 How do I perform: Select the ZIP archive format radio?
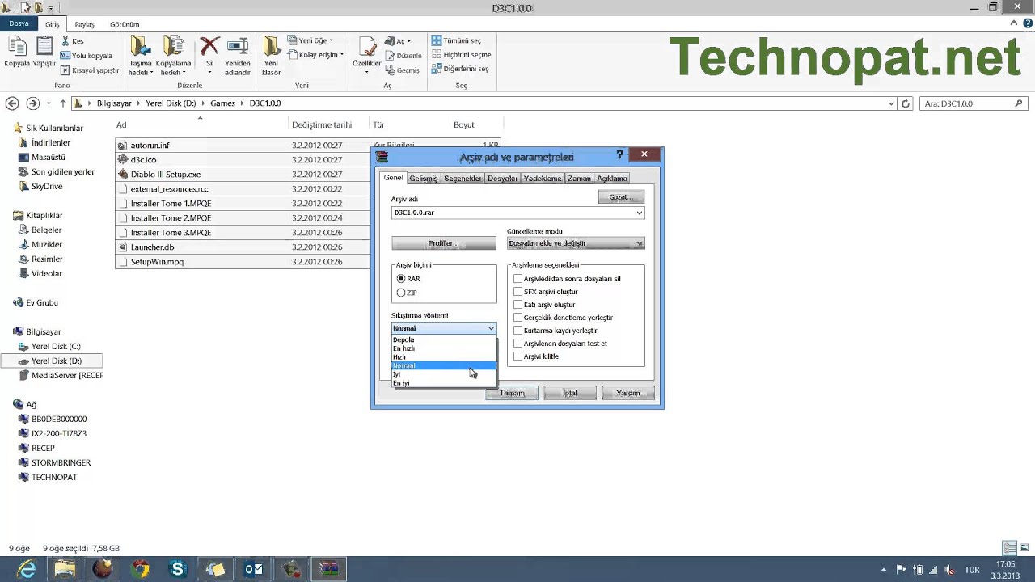401,293
